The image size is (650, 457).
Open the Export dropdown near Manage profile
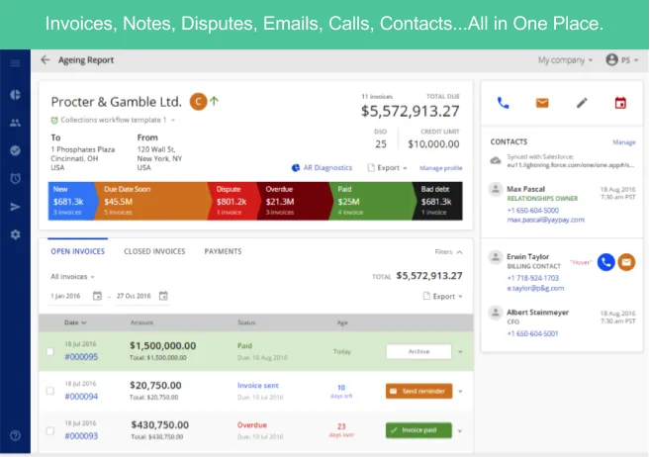[387, 168]
